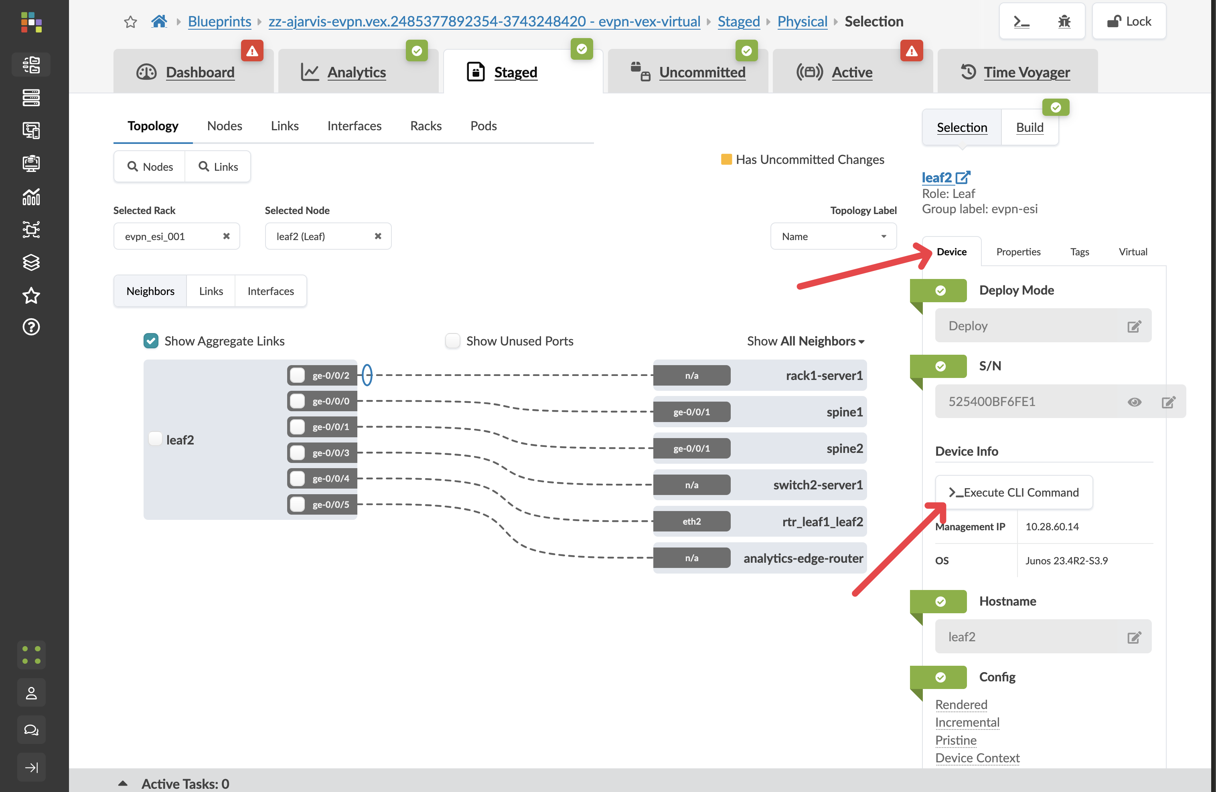Image resolution: width=1216 pixels, height=792 pixels.
Task: Click the home icon in breadcrumb
Action: [x=159, y=22]
